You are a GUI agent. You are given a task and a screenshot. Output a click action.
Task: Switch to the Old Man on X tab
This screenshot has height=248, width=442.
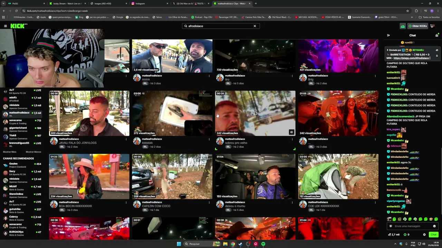tap(191, 3)
